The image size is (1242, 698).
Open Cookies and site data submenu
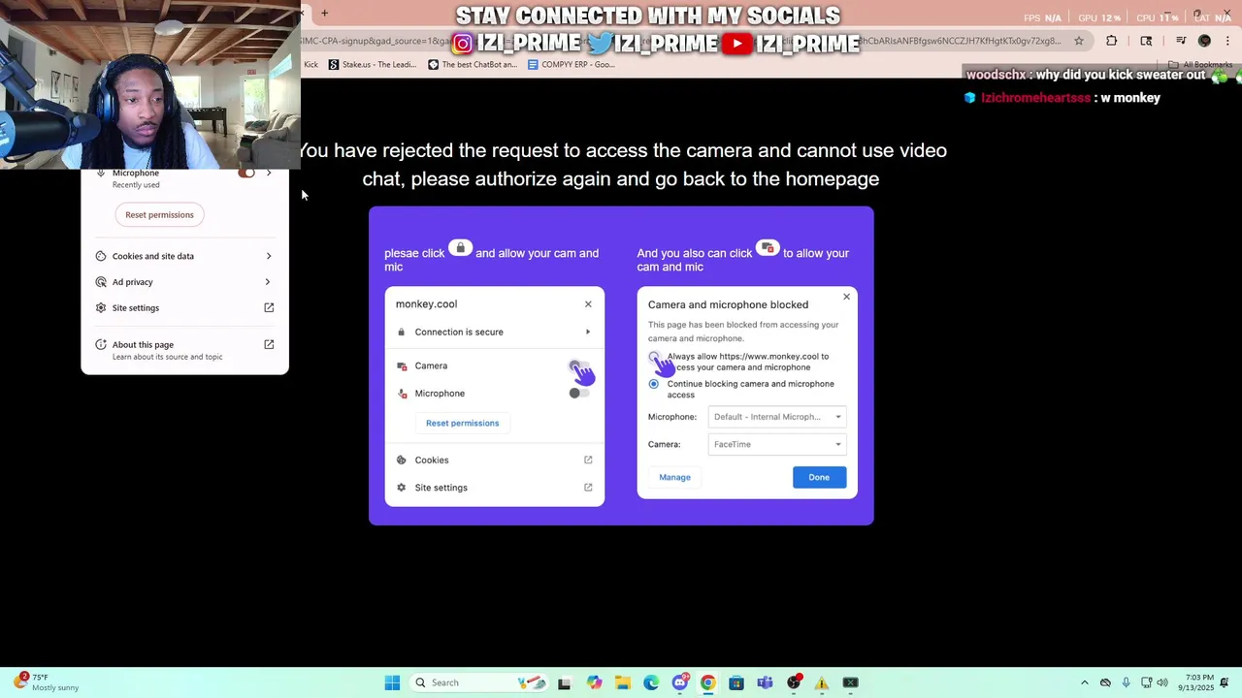click(x=184, y=256)
